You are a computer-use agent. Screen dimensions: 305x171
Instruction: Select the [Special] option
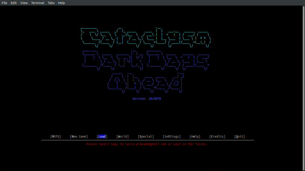[146, 136]
